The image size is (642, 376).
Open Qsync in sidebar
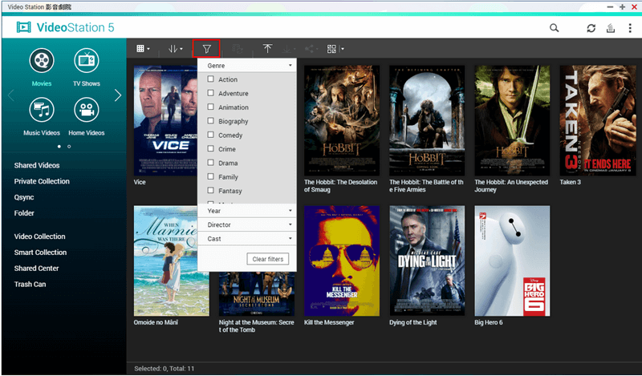click(x=24, y=197)
